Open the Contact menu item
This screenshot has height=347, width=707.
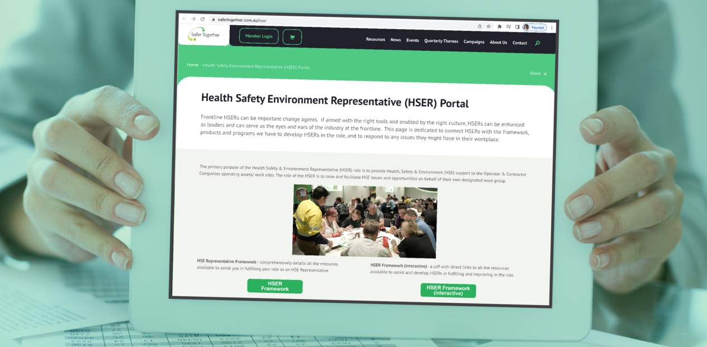click(x=520, y=43)
